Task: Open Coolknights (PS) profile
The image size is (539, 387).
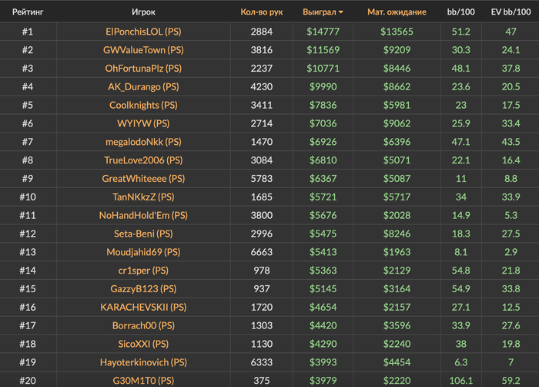Action: point(144,106)
